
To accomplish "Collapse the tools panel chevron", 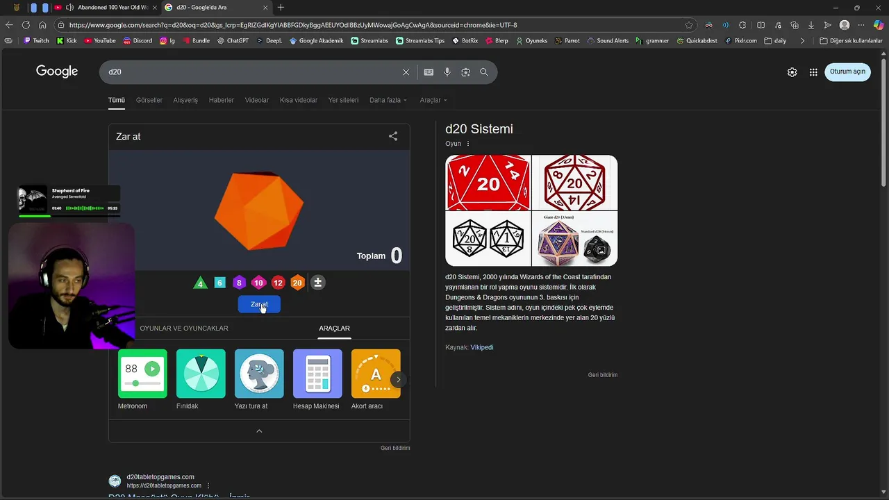I will (x=259, y=431).
